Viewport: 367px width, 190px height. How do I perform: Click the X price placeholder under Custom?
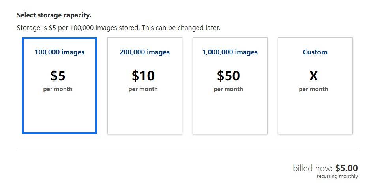[313, 76]
